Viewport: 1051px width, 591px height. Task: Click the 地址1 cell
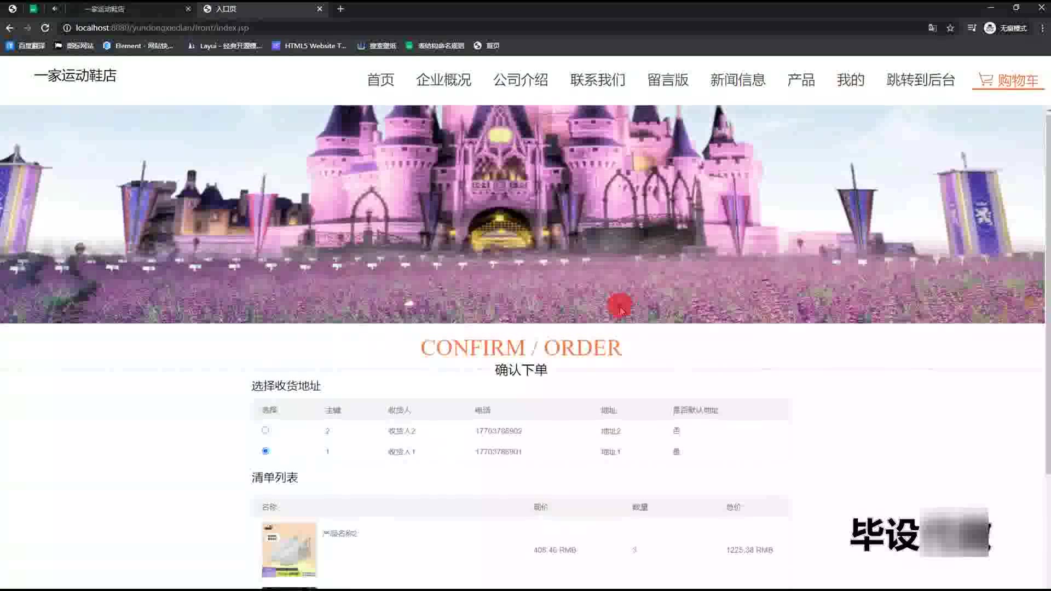click(x=611, y=452)
